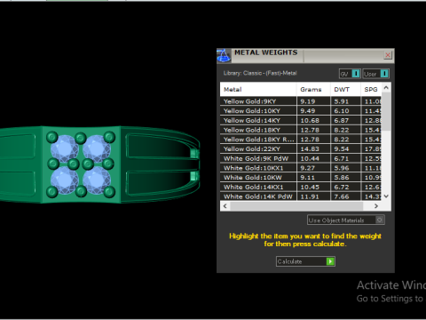Select the Yellow Gold:18KY row
426x320 pixels.
[x=300, y=130]
